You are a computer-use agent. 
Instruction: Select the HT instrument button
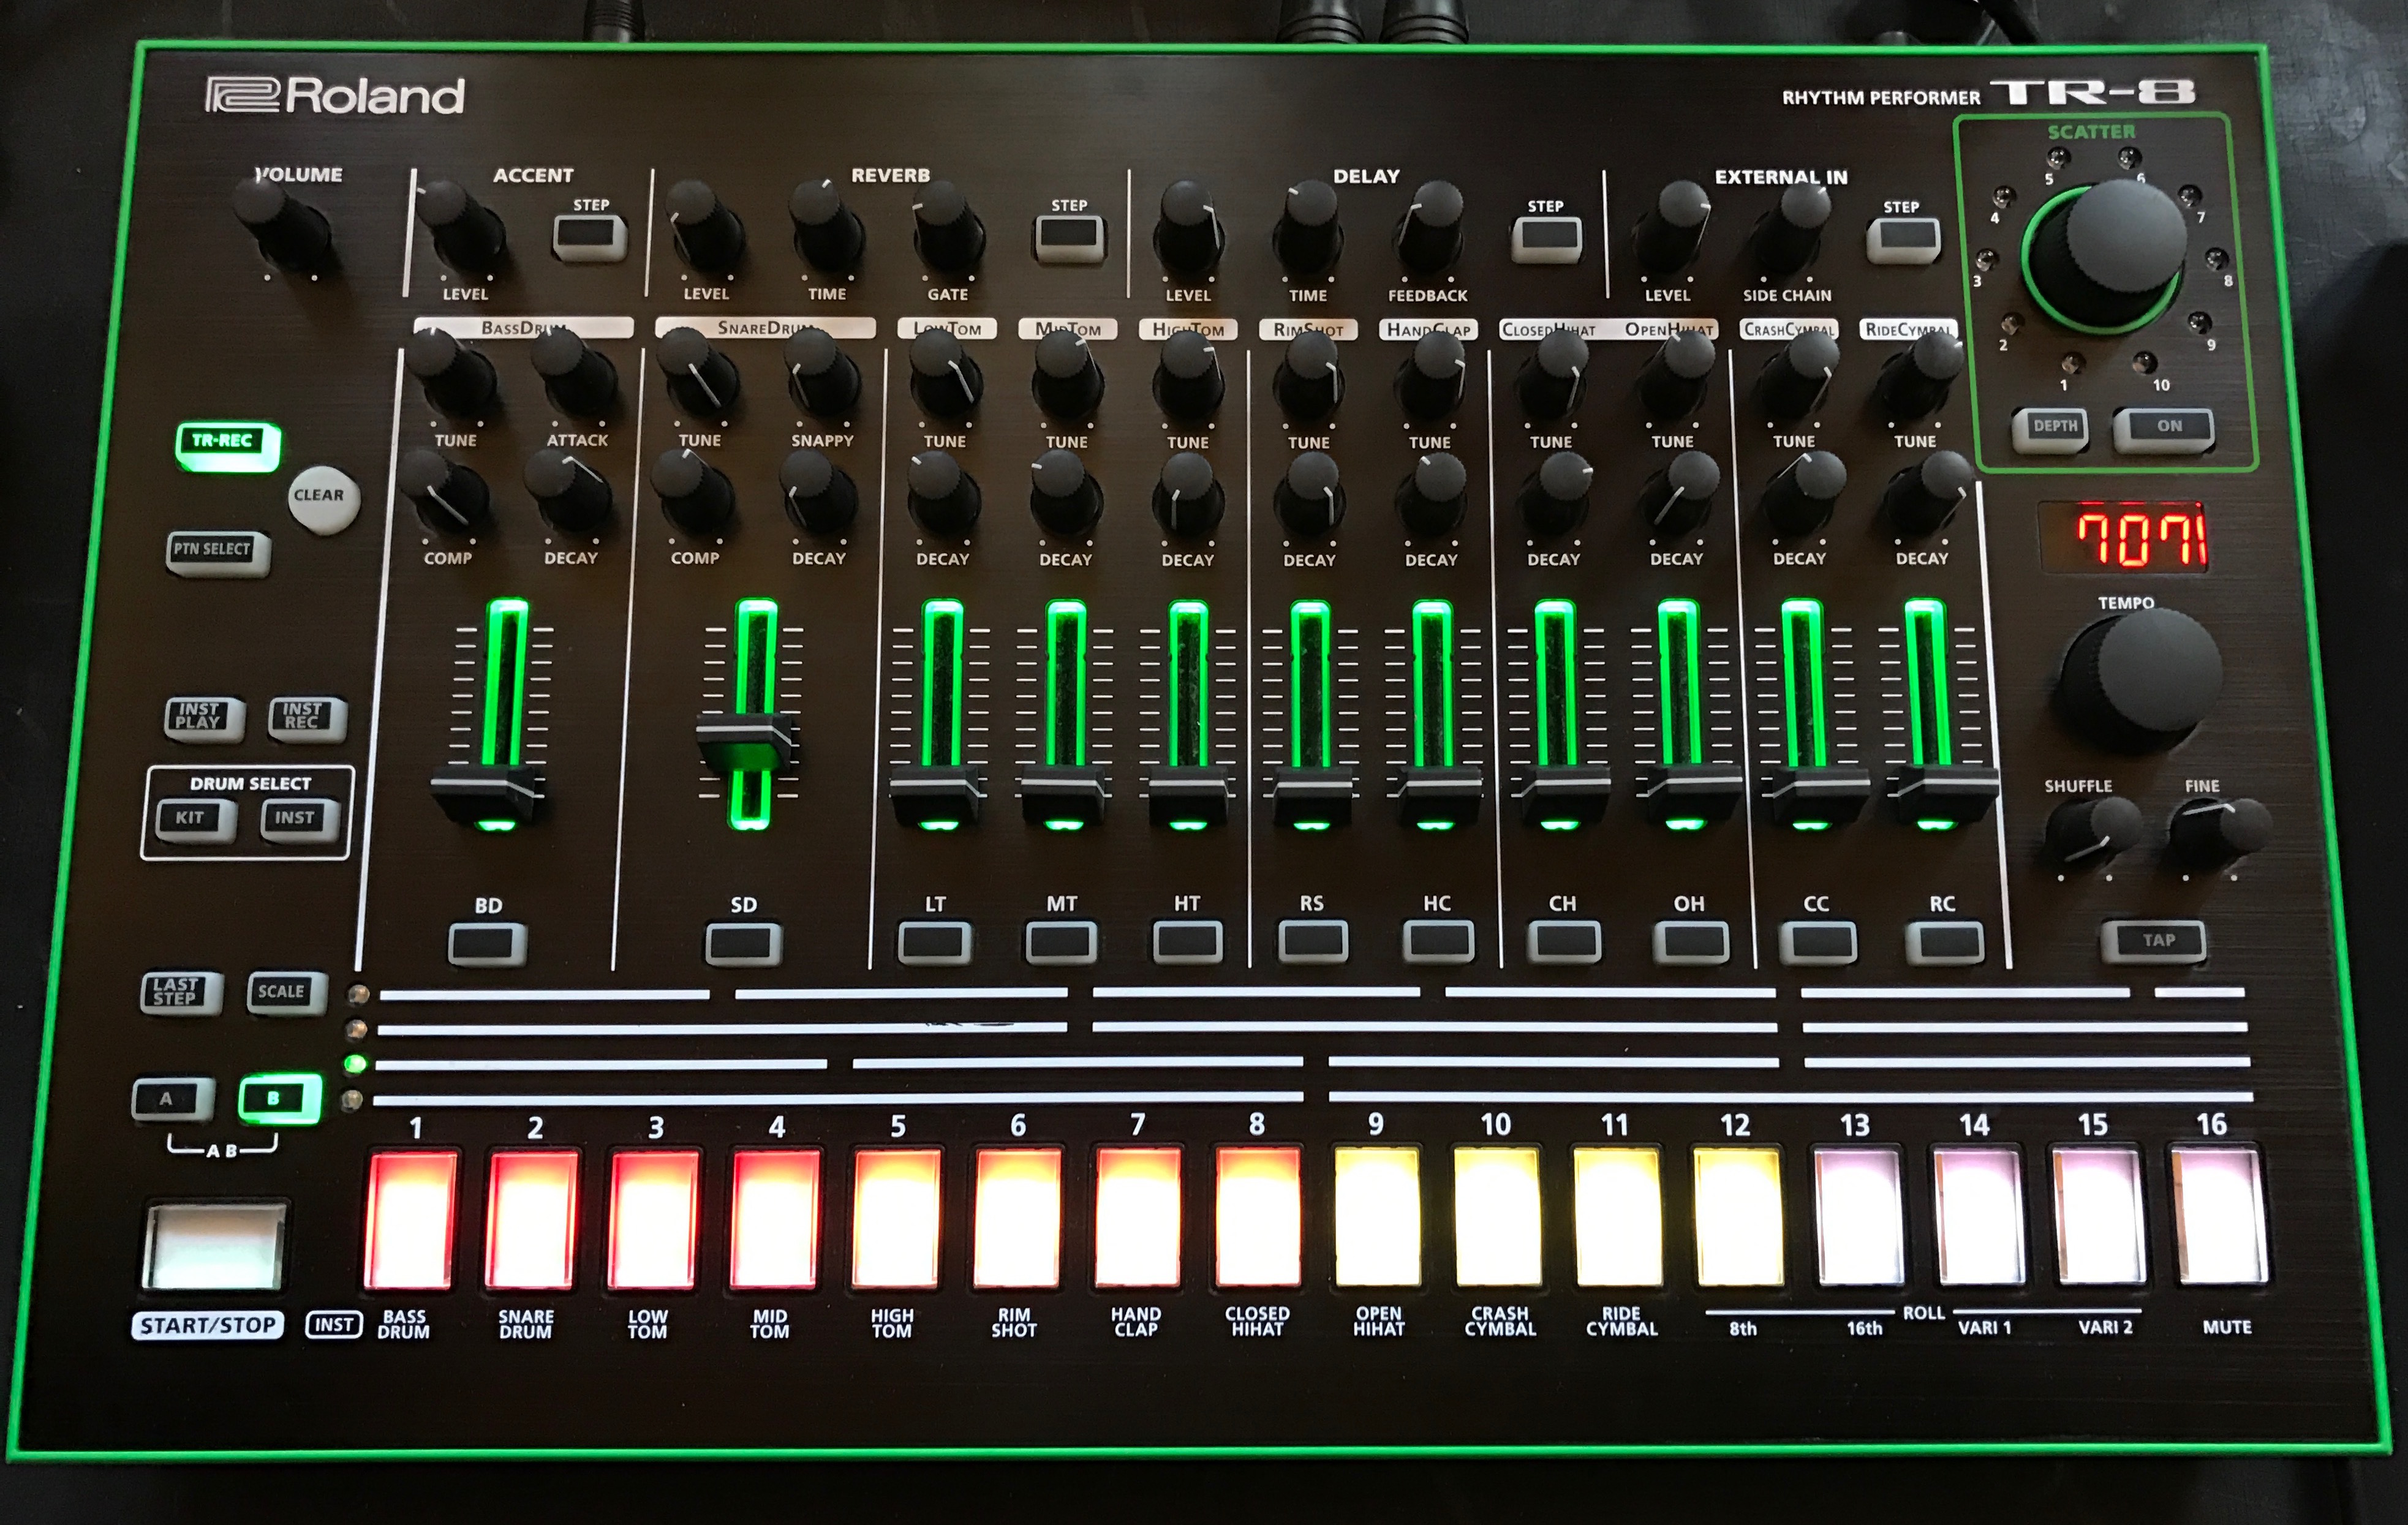point(1188,942)
